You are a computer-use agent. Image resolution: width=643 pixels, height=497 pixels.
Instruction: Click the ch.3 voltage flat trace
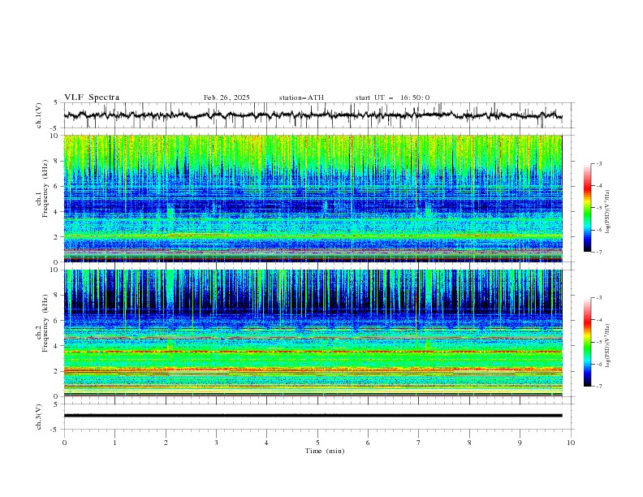313,416
